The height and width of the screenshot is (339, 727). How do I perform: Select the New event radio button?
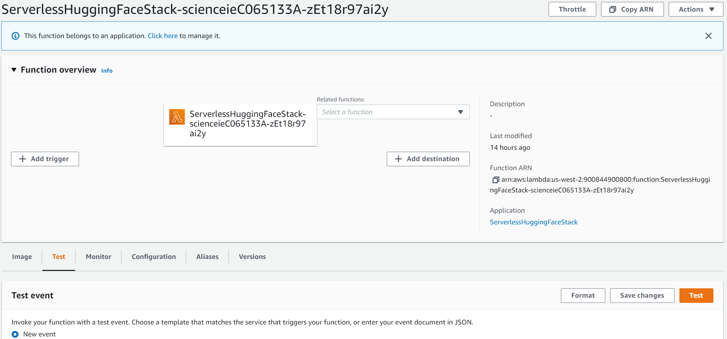(x=15, y=334)
